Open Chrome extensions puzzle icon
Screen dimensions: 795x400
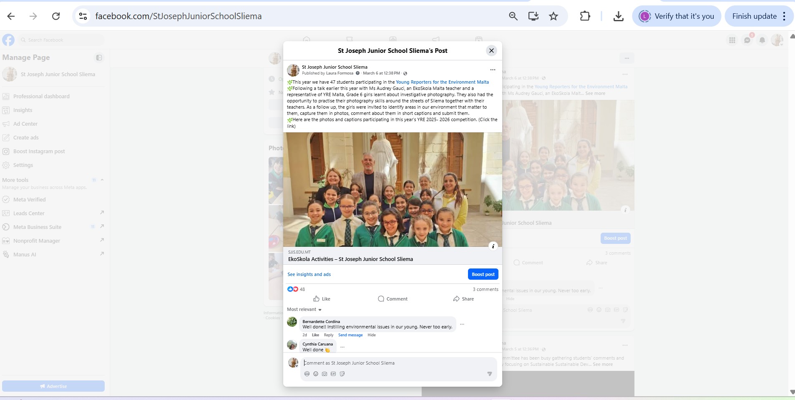(585, 16)
